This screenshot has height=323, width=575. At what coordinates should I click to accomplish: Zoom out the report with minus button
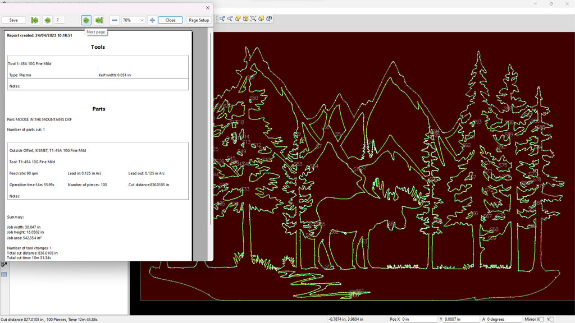(115, 20)
